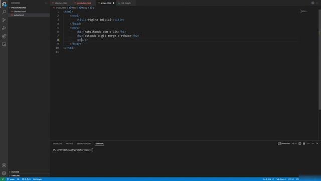Open the DEBUG CONSOLE panel tab
The image size is (321, 181).
pos(84,144)
